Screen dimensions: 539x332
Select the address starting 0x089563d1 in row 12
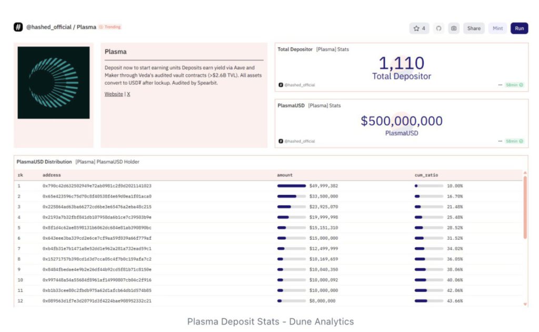(97, 301)
